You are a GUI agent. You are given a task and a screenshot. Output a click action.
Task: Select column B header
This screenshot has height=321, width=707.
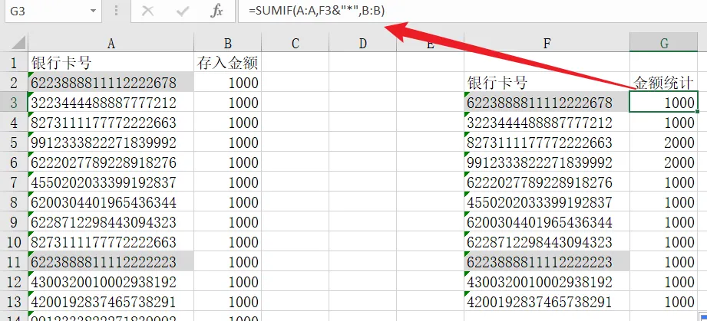228,44
